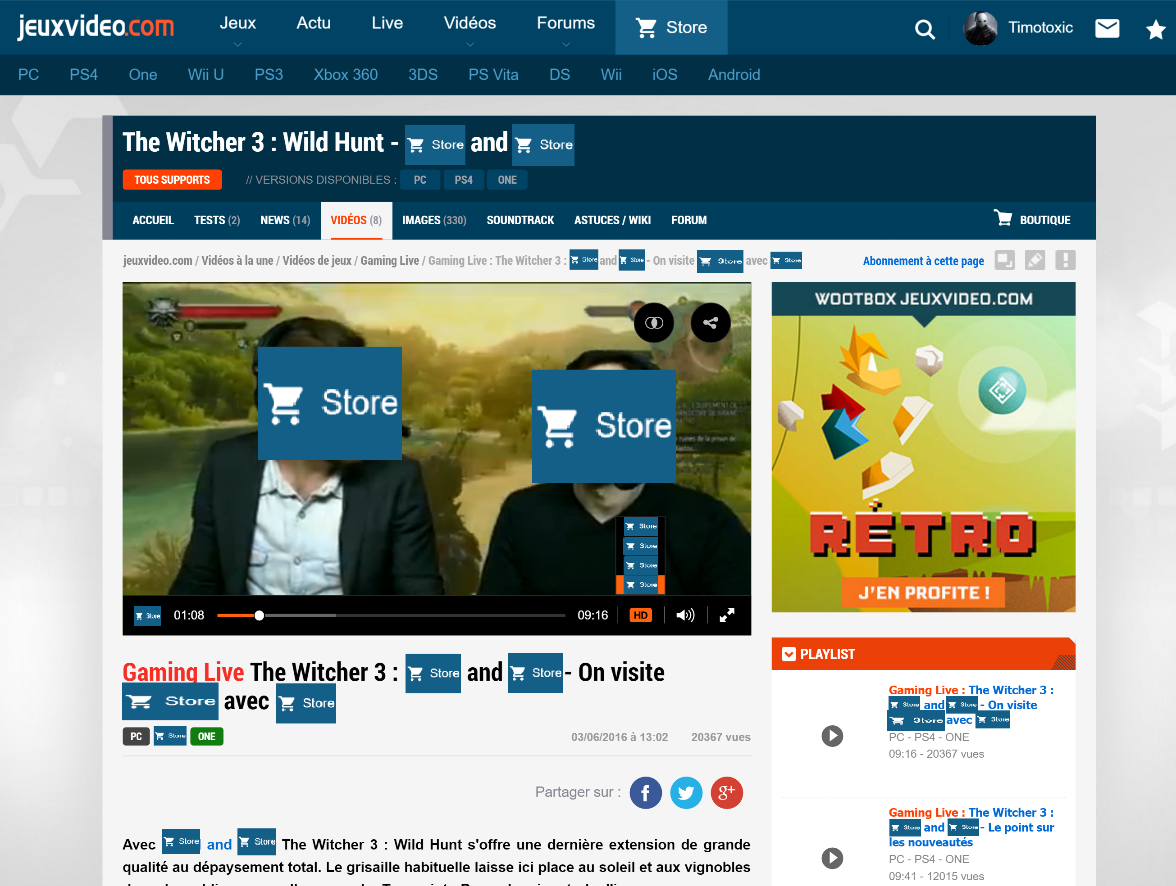Share on Google Plus
Image resolution: width=1176 pixels, height=886 pixels.
(726, 793)
